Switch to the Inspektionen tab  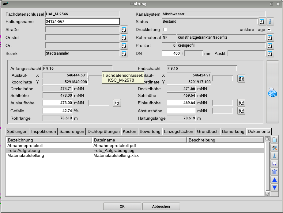click(44, 131)
